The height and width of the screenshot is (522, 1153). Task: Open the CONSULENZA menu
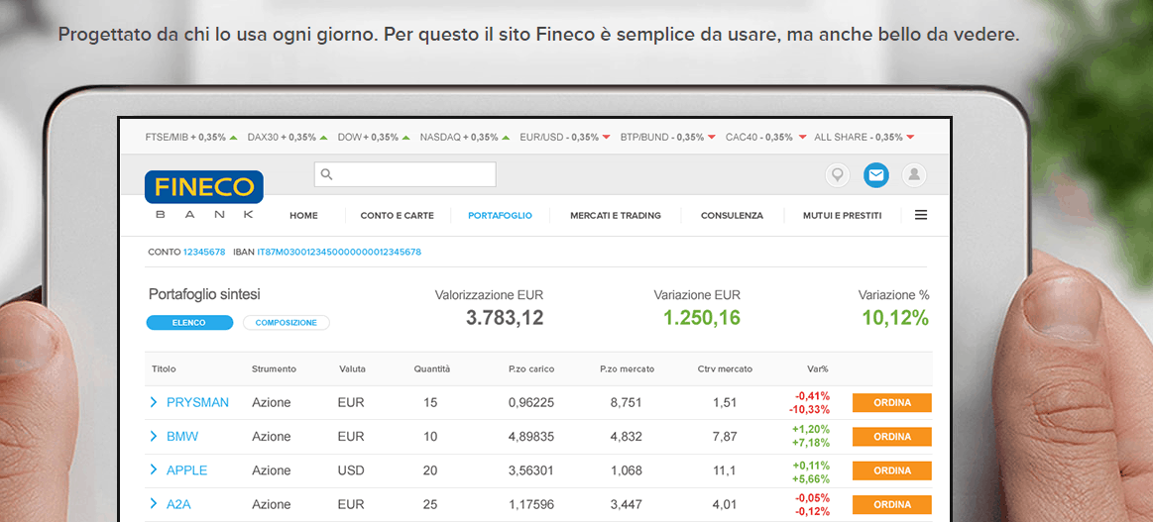(x=732, y=216)
